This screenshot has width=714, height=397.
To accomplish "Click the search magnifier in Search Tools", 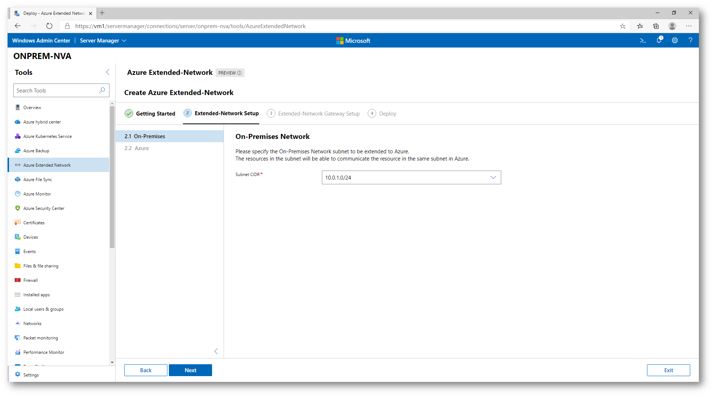I will (102, 90).
